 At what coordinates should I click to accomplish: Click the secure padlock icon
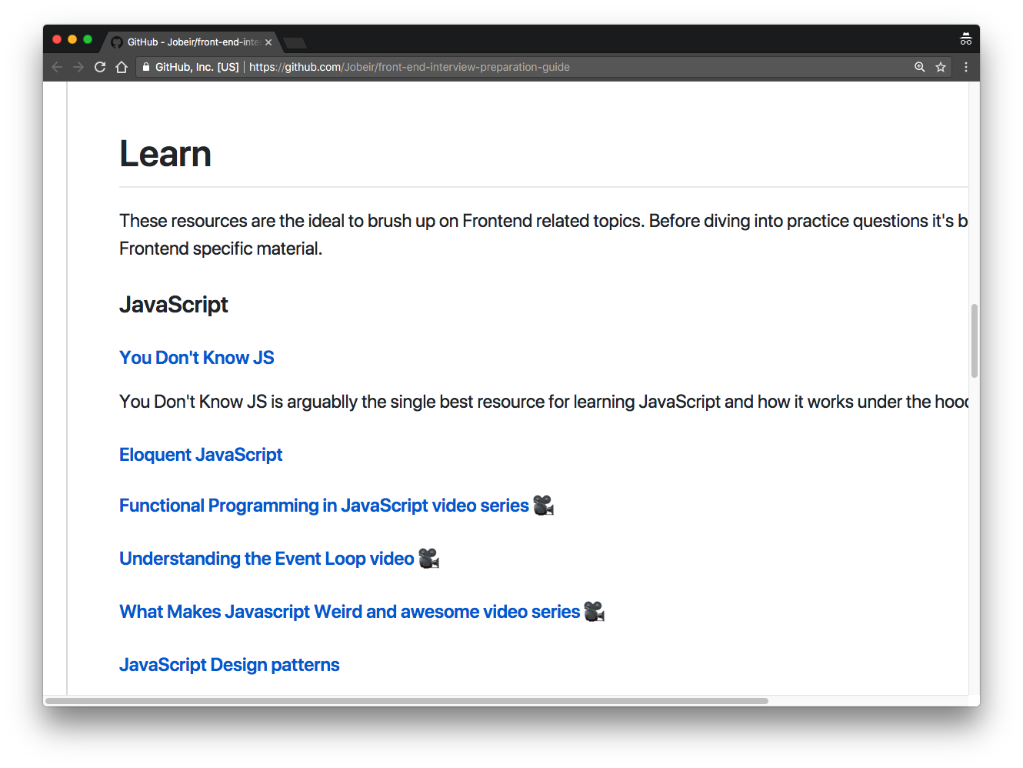pos(146,67)
